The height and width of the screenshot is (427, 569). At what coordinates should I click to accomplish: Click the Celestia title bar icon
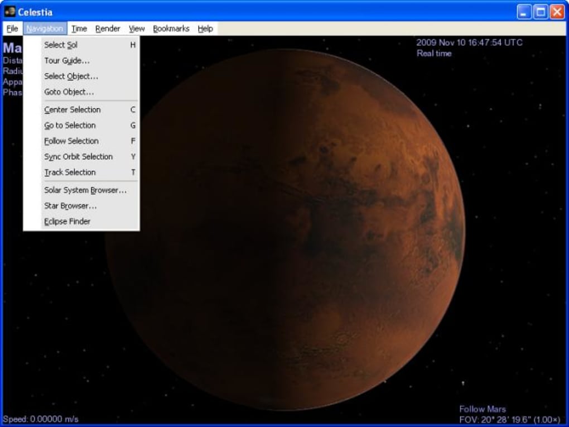[10, 12]
